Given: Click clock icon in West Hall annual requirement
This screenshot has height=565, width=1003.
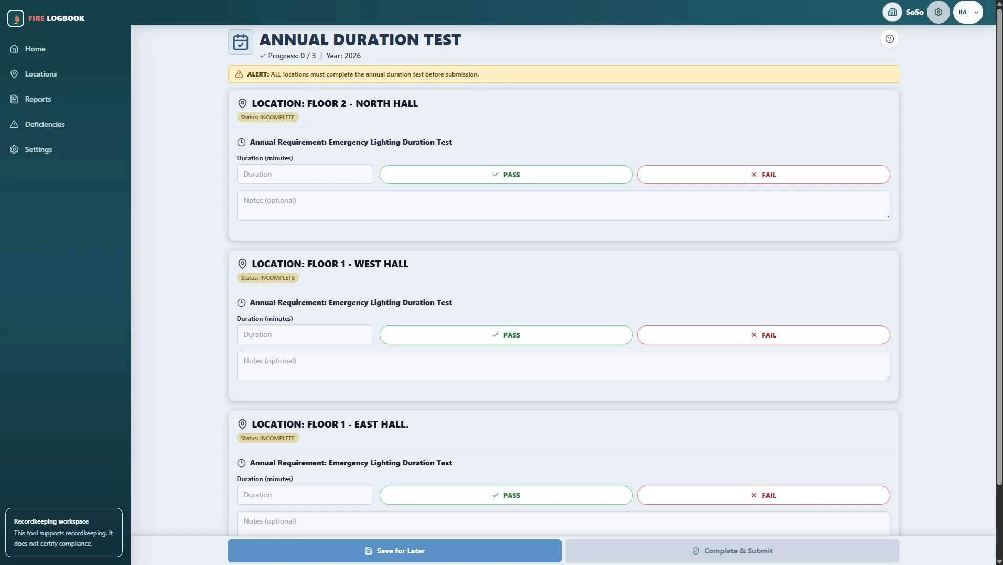Looking at the screenshot, I should click(241, 302).
